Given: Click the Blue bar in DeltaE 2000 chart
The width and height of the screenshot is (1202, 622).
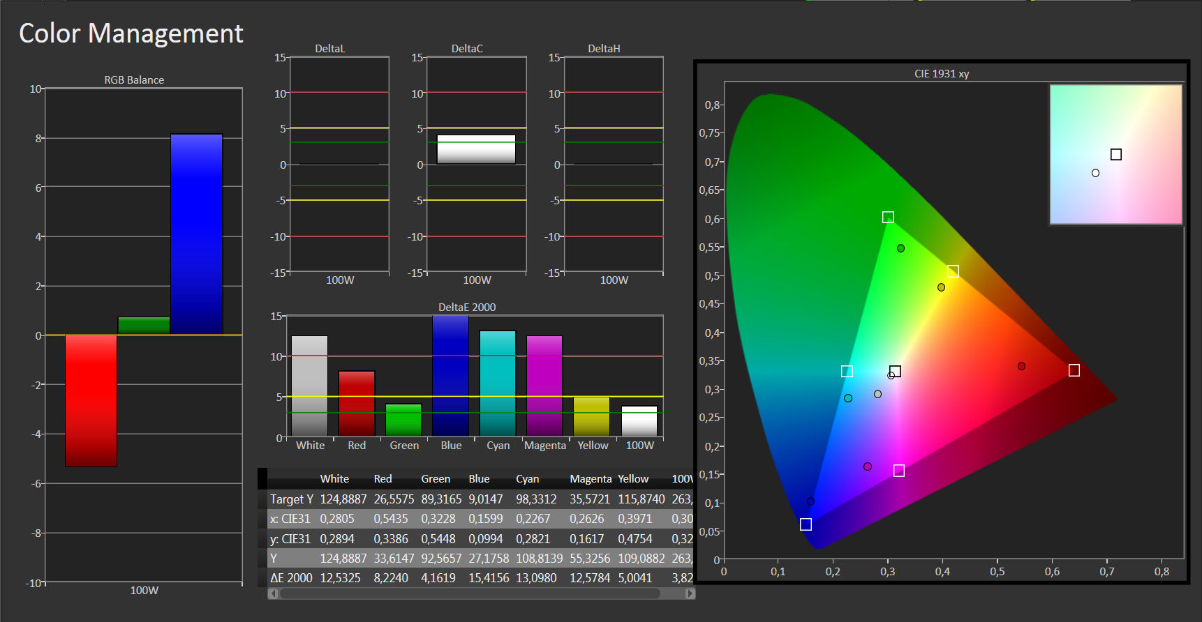Looking at the screenshot, I should 450,376.
